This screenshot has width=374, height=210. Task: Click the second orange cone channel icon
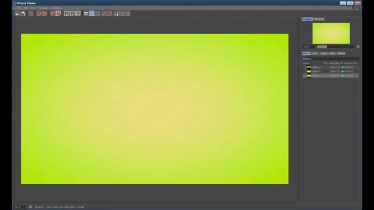110,13
